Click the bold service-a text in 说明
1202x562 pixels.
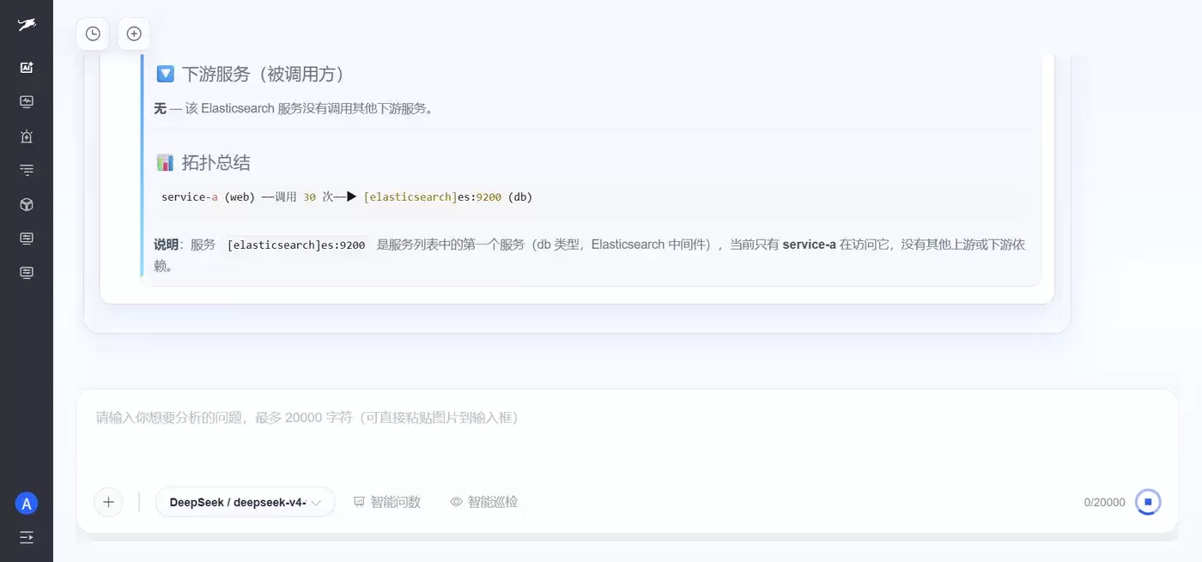[x=809, y=245]
